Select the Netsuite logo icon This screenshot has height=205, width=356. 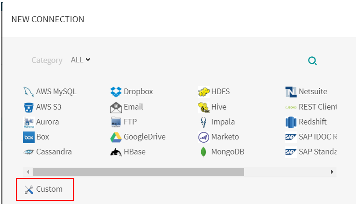(x=291, y=92)
